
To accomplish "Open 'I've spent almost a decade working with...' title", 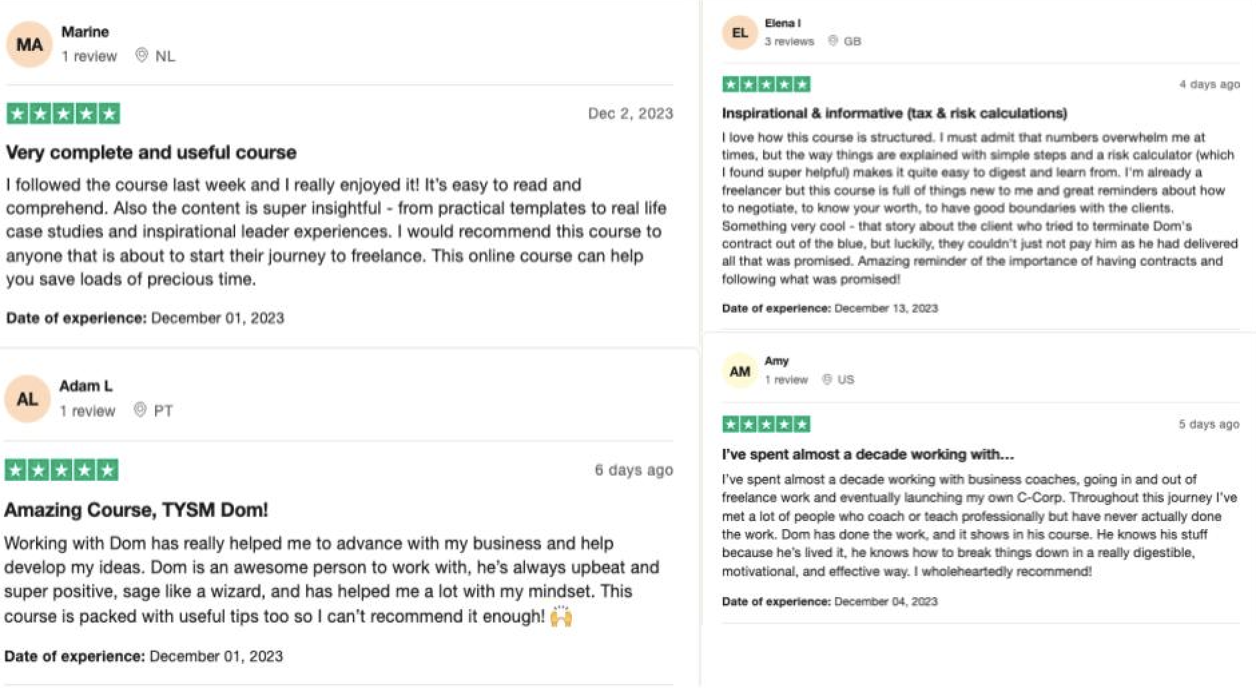I will (x=868, y=454).
